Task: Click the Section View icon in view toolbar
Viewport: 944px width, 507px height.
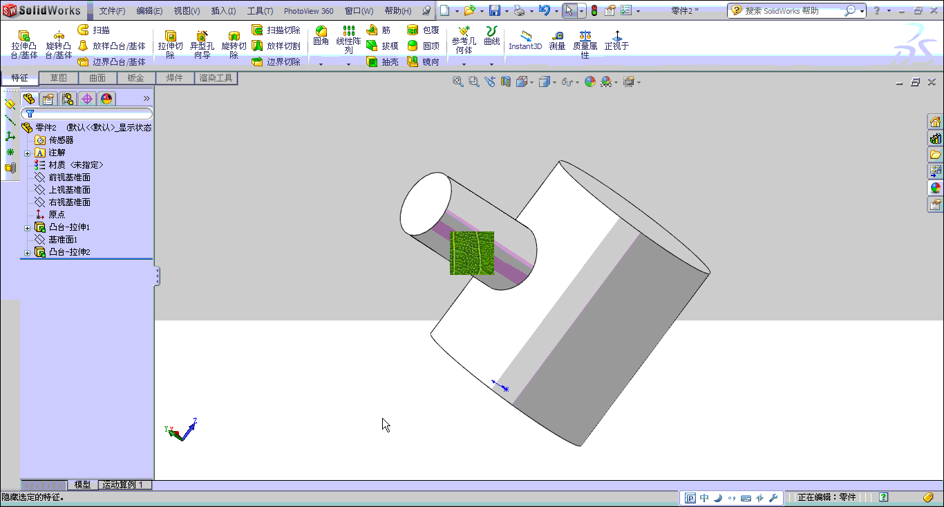Action: pyautogui.click(x=506, y=82)
